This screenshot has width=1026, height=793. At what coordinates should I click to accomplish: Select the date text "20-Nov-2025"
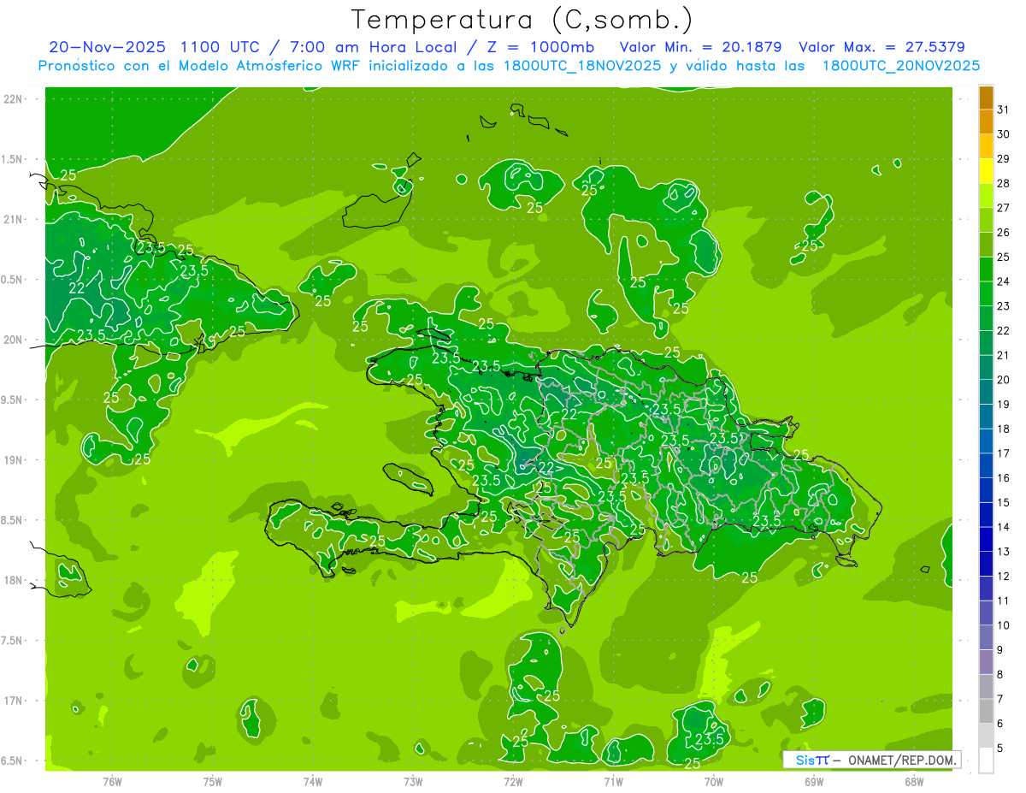[x=107, y=47]
